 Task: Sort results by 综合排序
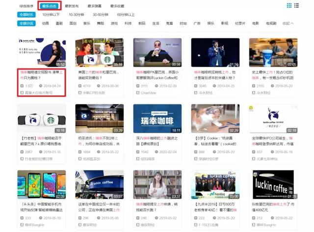coord(26,6)
